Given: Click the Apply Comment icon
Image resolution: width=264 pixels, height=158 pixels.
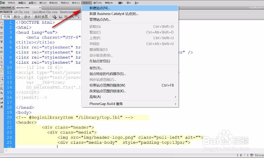Looking at the screenshot, I should pyautogui.click(x=1, y=76).
